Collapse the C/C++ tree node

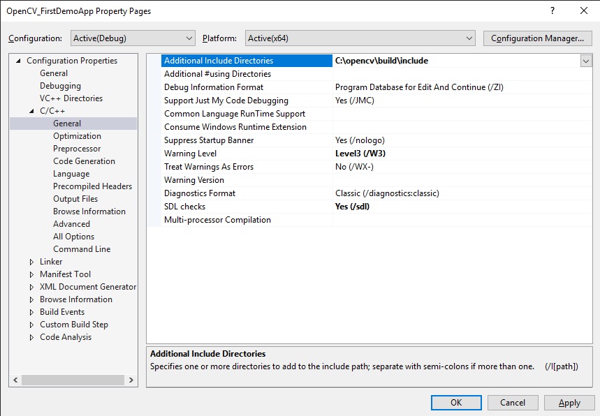point(32,111)
